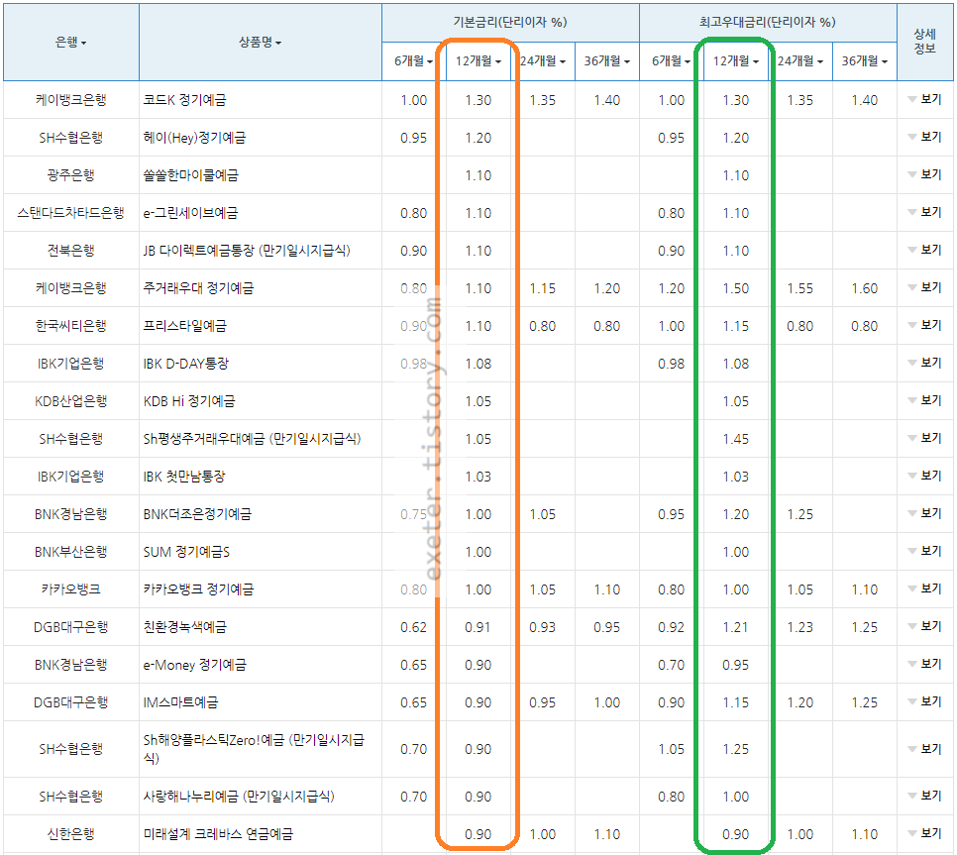Select product name 카카오뱅크 정기예금
The width and height of the screenshot is (957, 855).
pyautogui.click(x=198, y=589)
